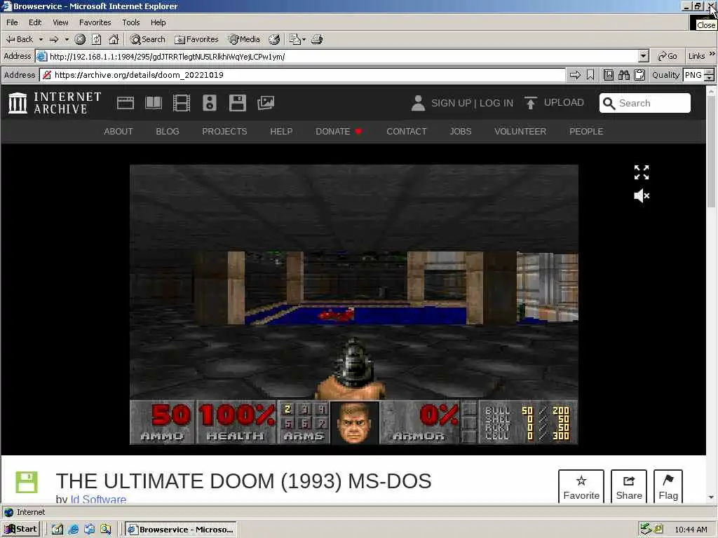Click the Browservice go arrow icon
This screenshot has width=718, height=538.
(575, 75)
